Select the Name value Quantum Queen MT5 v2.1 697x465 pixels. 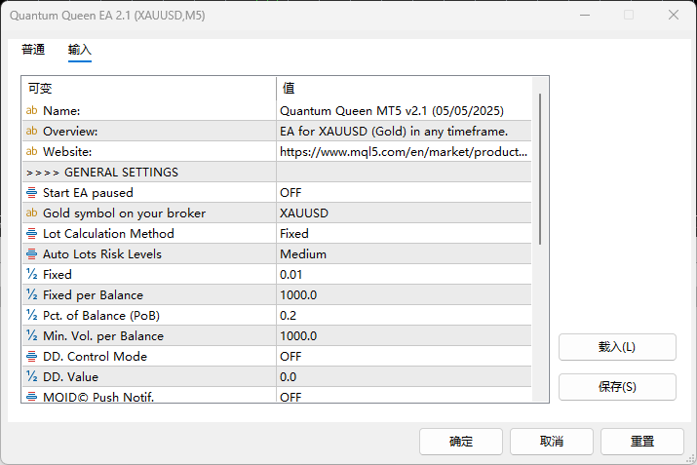404,111
